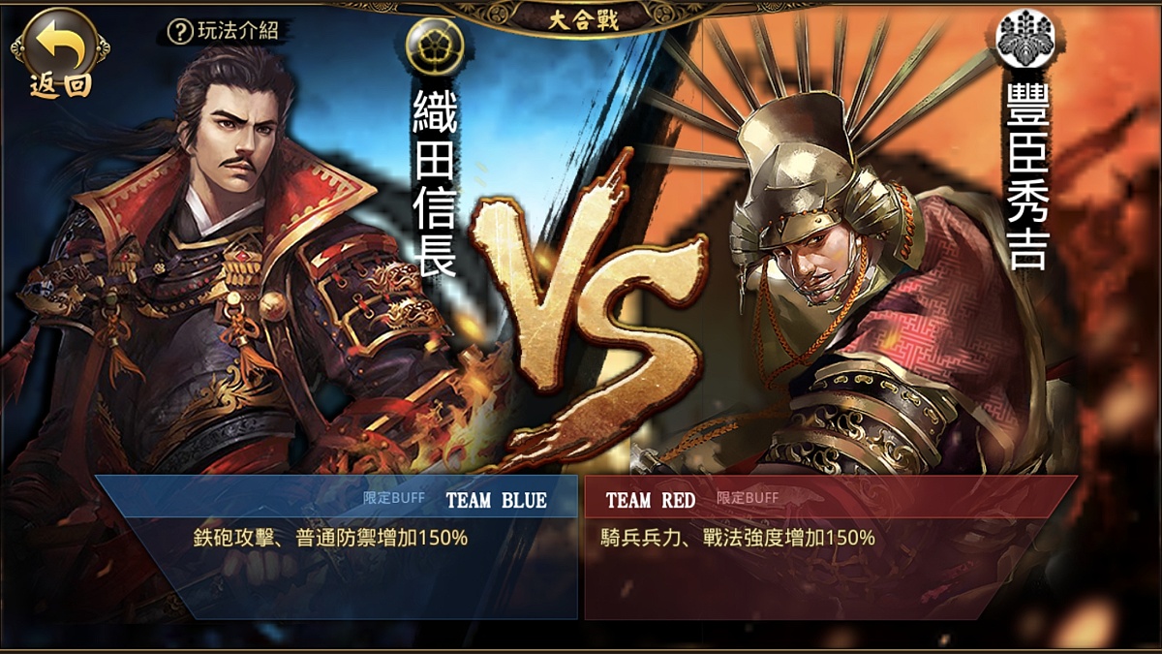Viewport: 1162px width, 654px height.
Task: Click the Oda clan crest emblem
Action: coord(434,46)
